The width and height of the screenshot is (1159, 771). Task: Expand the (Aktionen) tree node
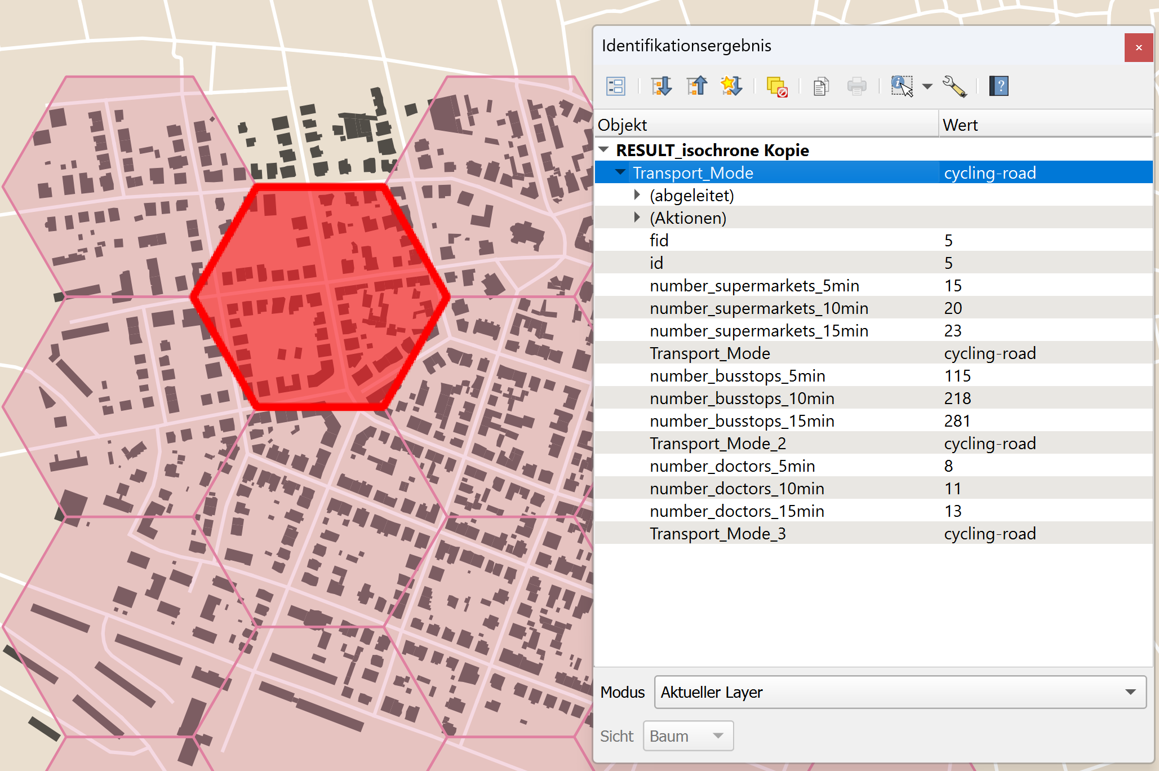(637, 218)
